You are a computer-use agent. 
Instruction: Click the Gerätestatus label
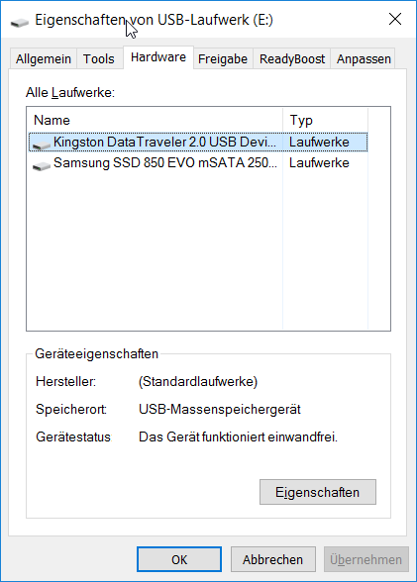click(x=73, y=437)
